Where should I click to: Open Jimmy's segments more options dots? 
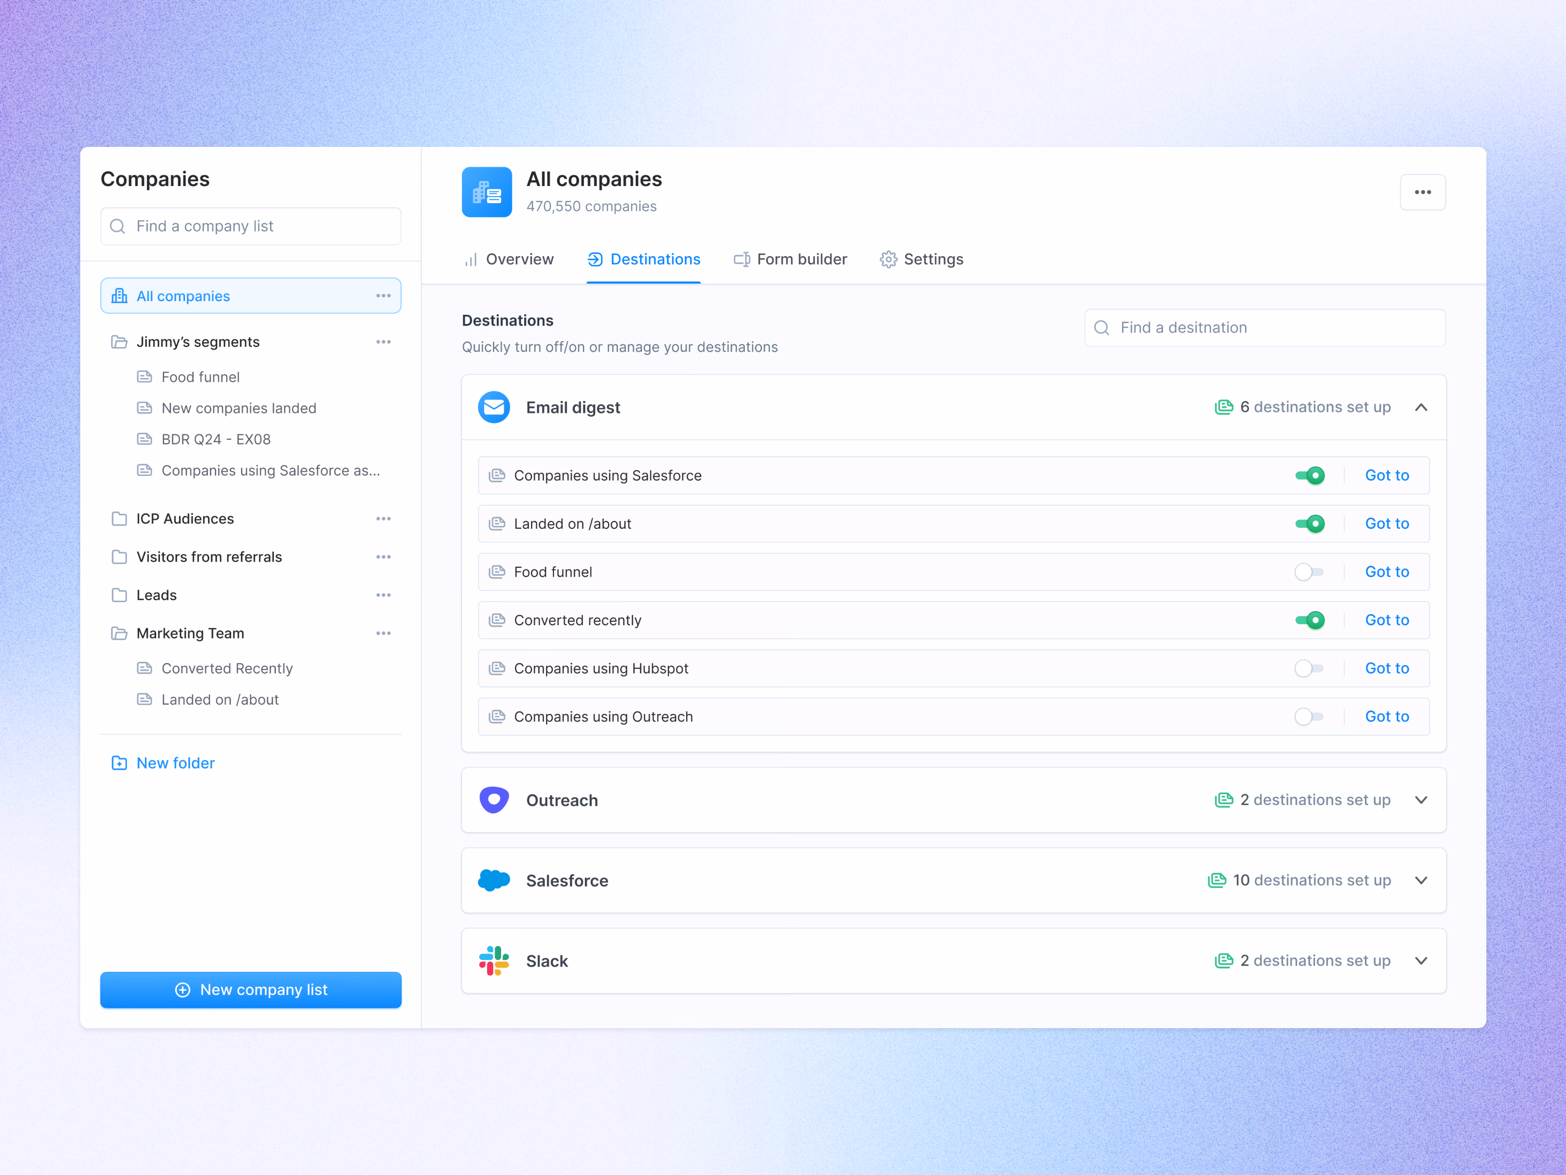click(384, 342)
